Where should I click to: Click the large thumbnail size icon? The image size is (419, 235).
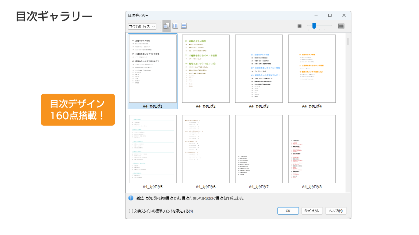tap(341, 26)
